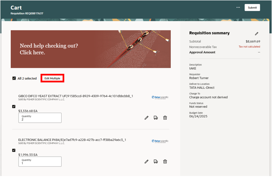Click the Quantity field for GIBCO yeast extract
This screenshot has width=272, height=178.
[40, 118]
